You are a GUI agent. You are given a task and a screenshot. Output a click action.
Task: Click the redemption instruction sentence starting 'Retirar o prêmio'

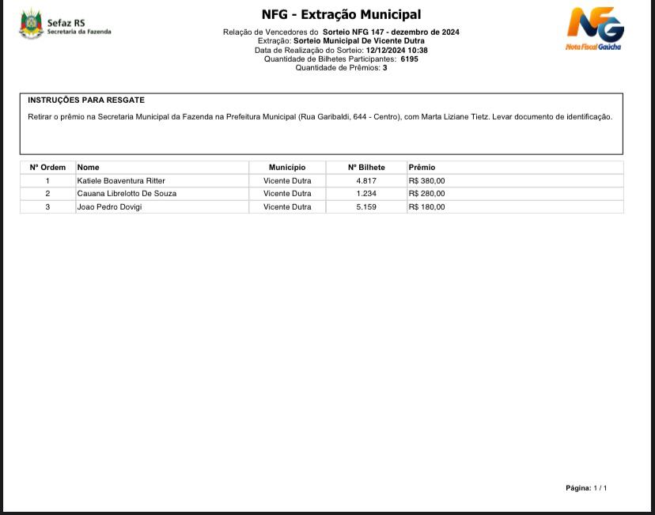[x=320, y=117]
